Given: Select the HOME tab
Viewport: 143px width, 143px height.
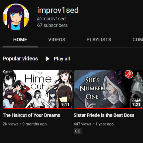Looking at the screenshot, I should tap(20, 40).
